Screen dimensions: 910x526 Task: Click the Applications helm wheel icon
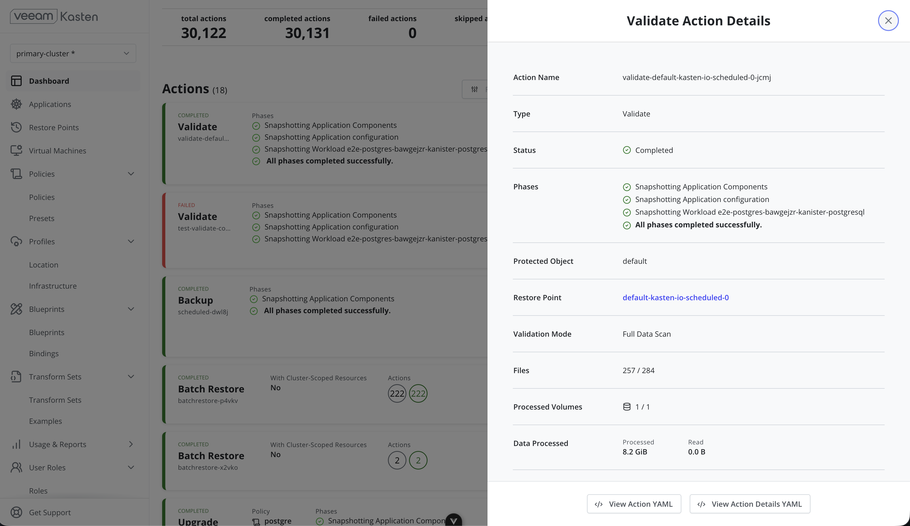point(16,104)
